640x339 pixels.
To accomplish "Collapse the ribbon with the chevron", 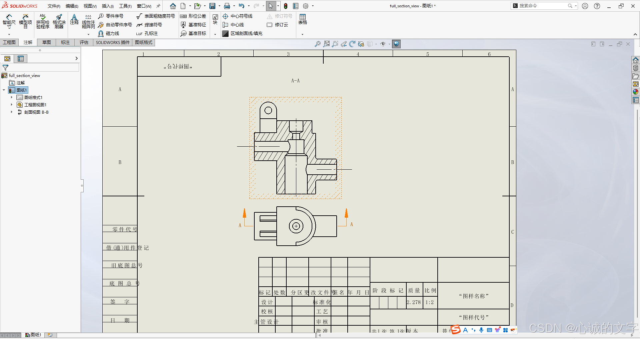I will click(x=635, y=34).
